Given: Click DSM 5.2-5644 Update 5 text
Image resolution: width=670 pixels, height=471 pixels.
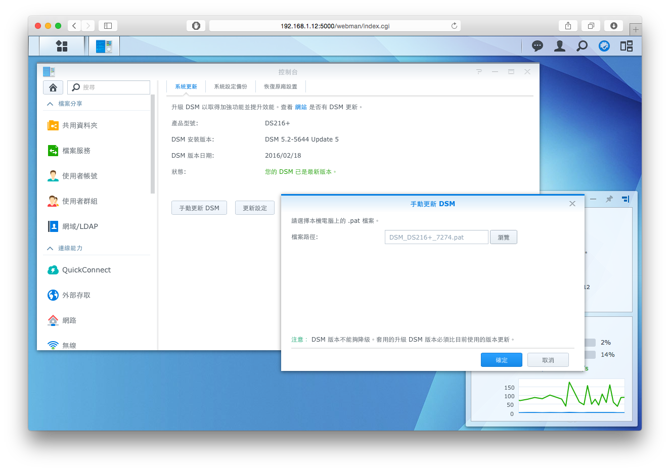Looking at the screenshot, I should click(302, 139).
